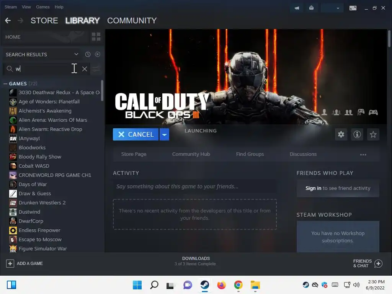The height and width of the screenshot is (294, 392).
Task: Open advanced search filters icon
Action: point(96,69)
